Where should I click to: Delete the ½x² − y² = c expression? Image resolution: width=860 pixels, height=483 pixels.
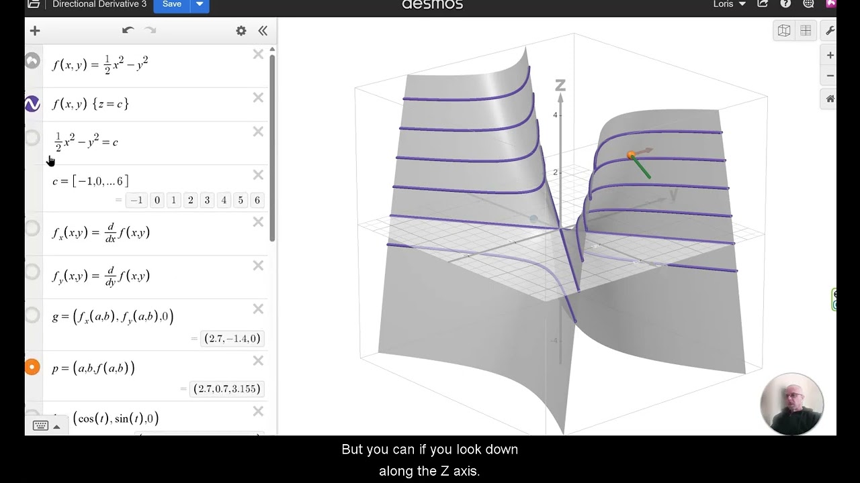pos(258,132)
